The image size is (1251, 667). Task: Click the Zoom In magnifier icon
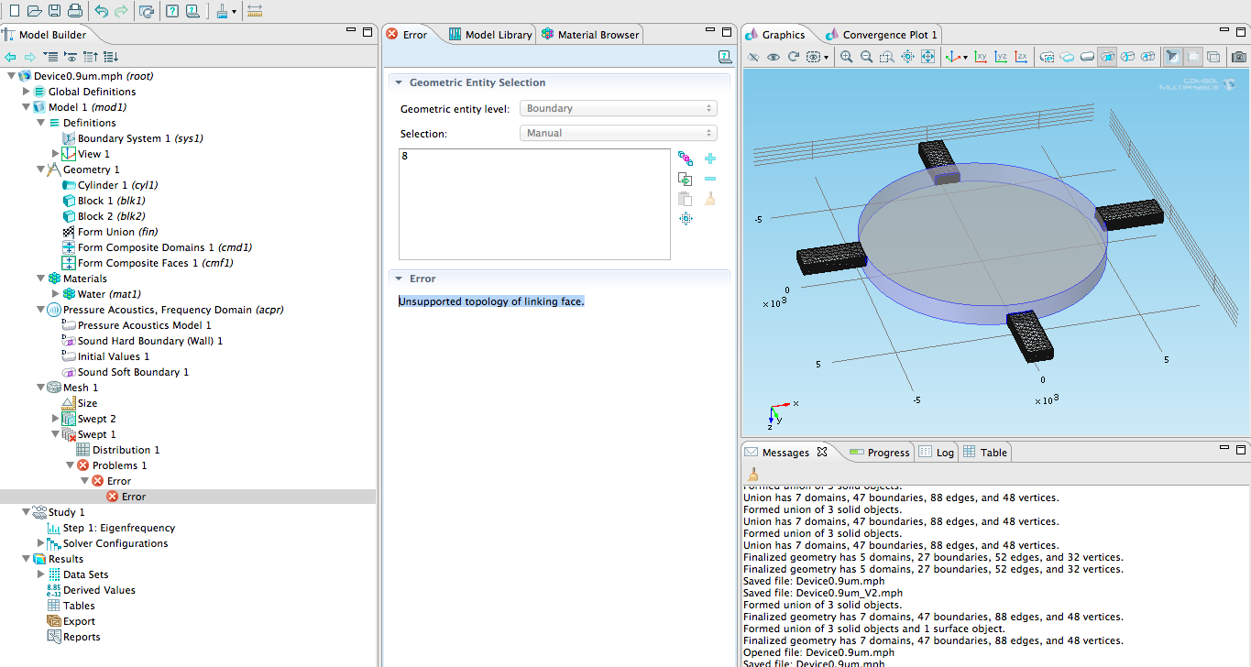[846, 57]
